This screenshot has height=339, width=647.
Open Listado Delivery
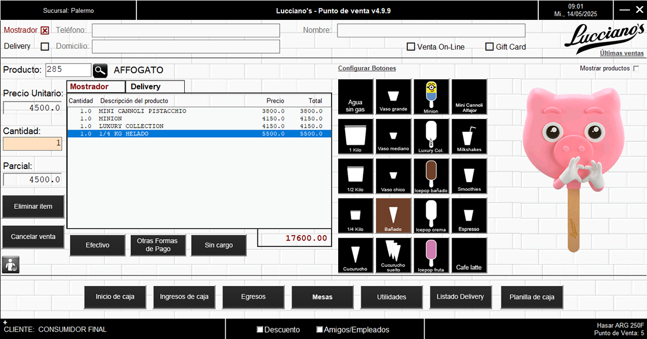460,297
